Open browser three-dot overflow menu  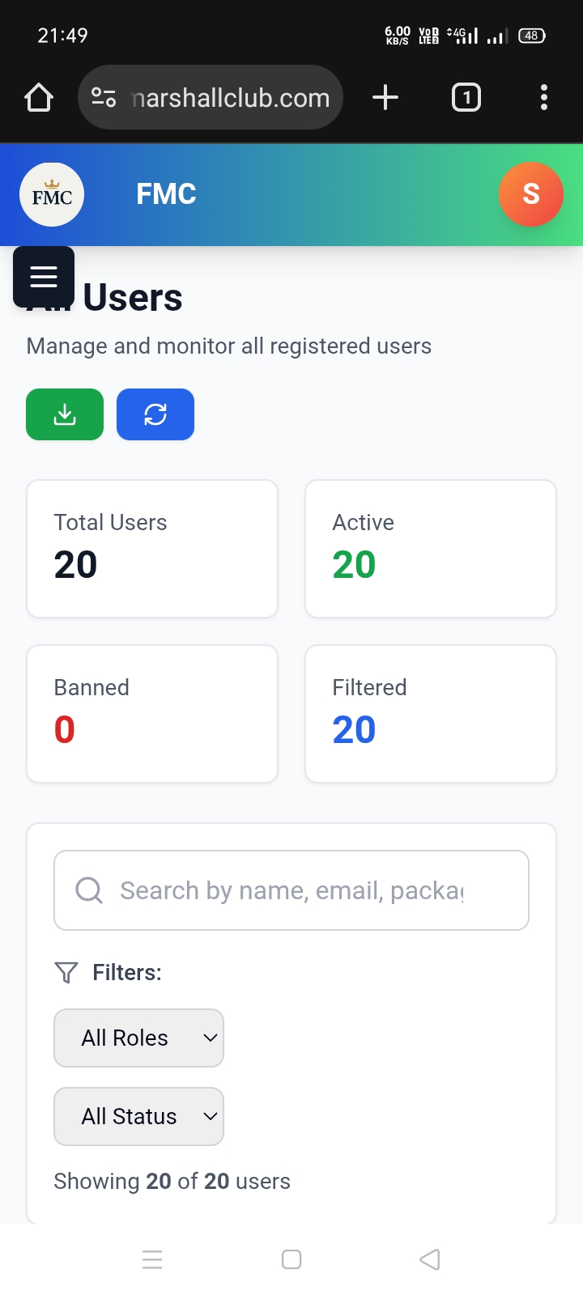tap(544, 98)
